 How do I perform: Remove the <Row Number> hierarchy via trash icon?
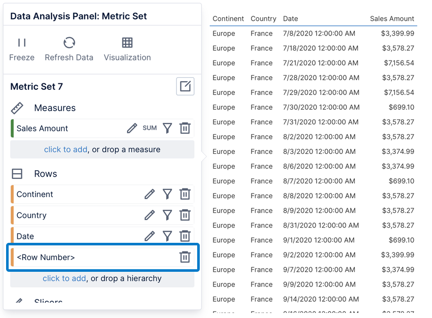pos(184,257)
